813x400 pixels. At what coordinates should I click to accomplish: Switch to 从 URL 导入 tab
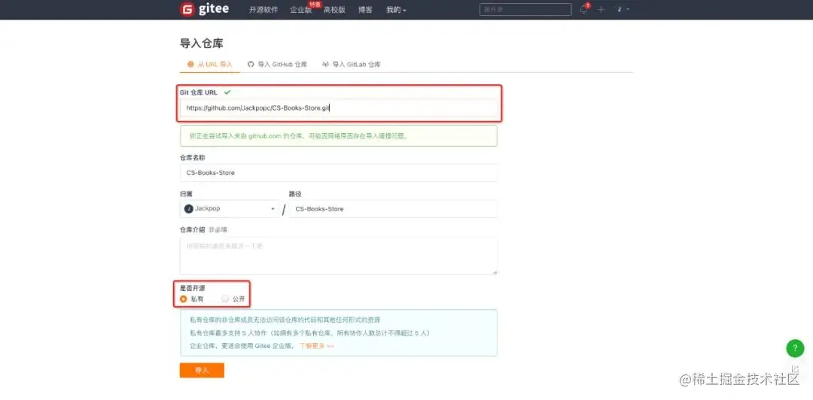click(210, 64)
